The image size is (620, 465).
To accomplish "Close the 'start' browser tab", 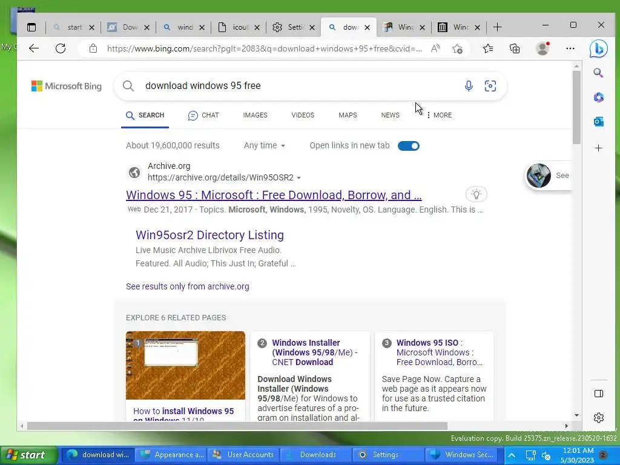I will pyautogui.click(x=92, y=27).
